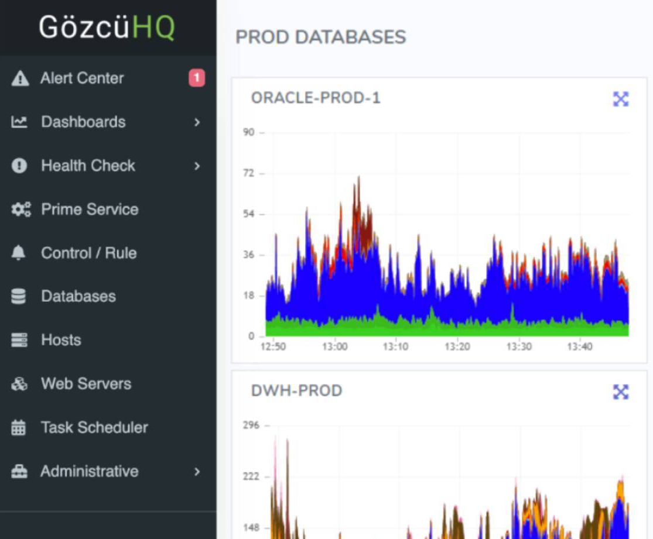Select Administrative menu label
This screenshot has height=539, width=653.
[89, 471]
